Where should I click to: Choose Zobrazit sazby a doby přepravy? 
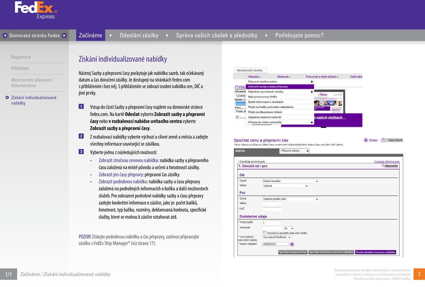280,86
